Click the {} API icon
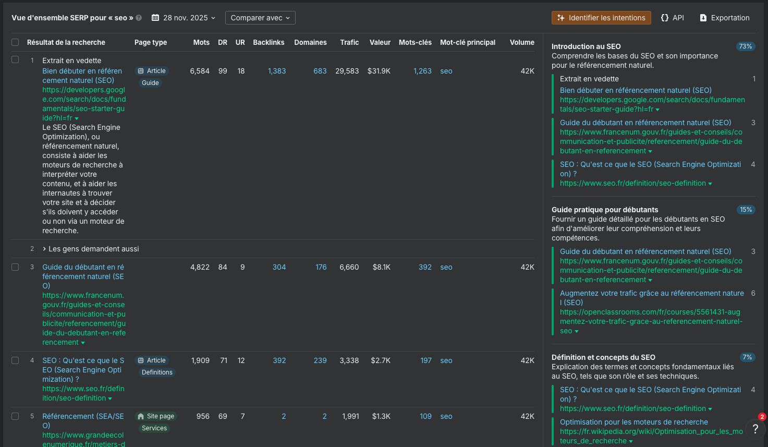This screenshot has height=447, width=768. click(665, 17)
